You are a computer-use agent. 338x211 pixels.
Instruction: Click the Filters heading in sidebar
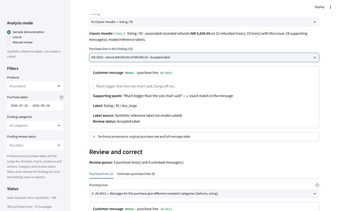[13, 69]
